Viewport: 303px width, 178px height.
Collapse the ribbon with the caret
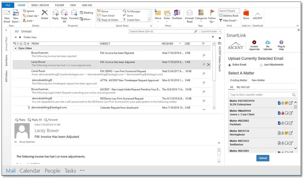tap(297, 26)
